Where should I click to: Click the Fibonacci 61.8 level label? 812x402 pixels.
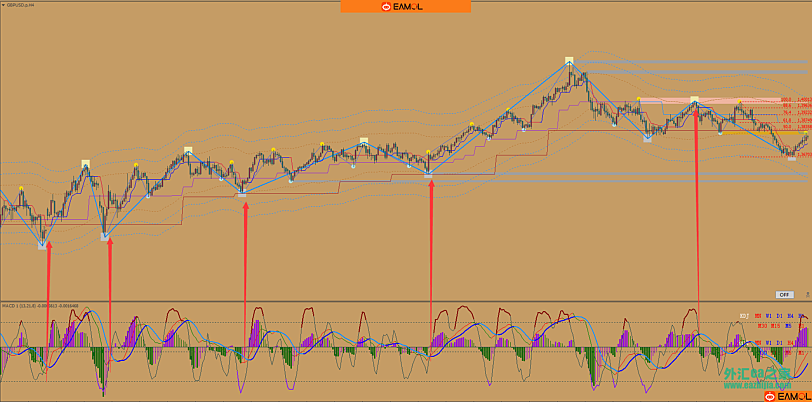(x=787, y=120)
